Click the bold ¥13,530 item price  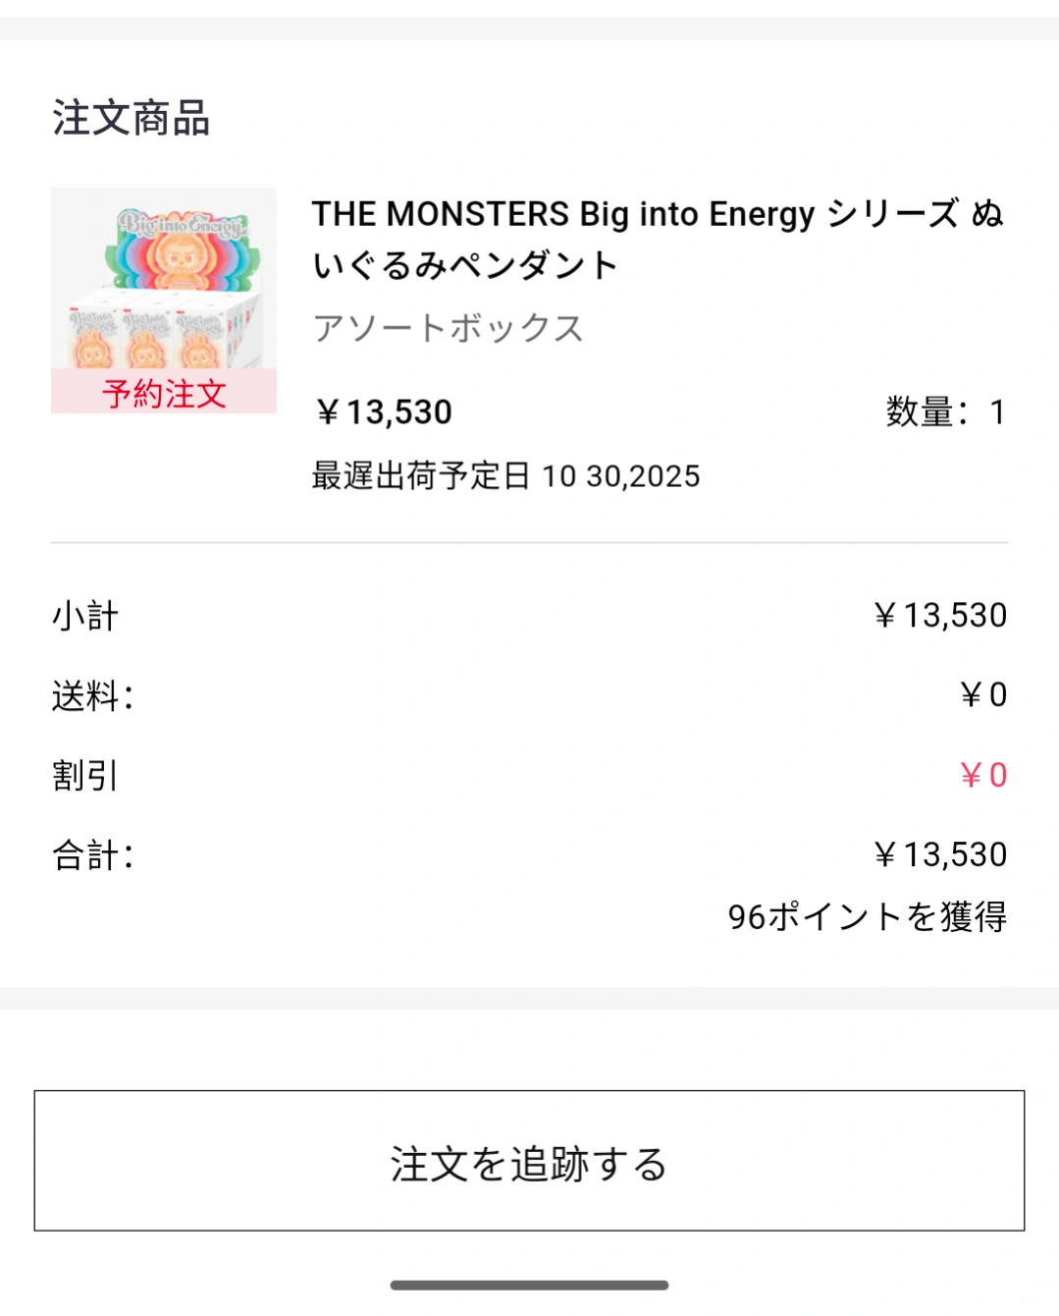coord(384,412)
